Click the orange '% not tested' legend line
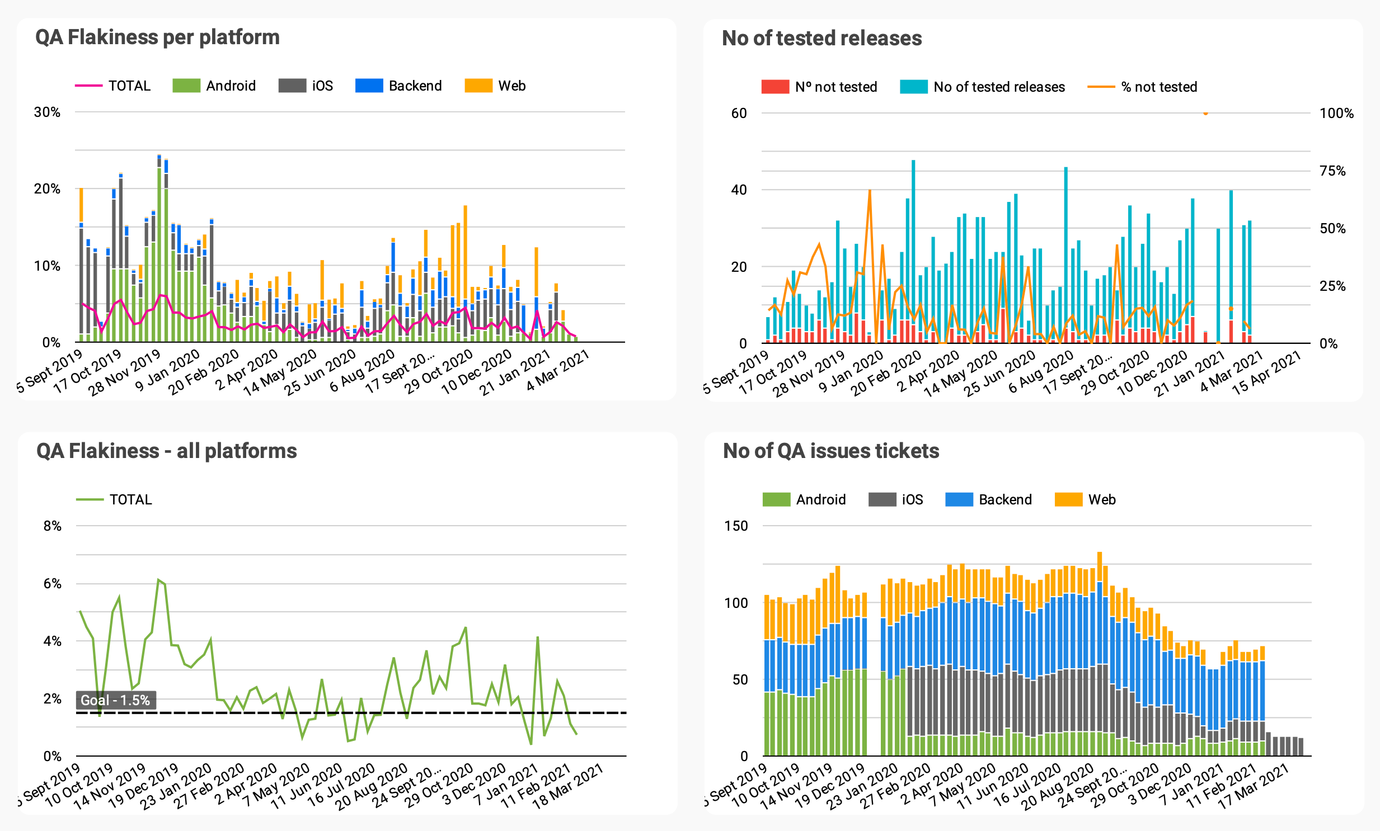Screen dimensions: 1380x831 coord(1101,87)
